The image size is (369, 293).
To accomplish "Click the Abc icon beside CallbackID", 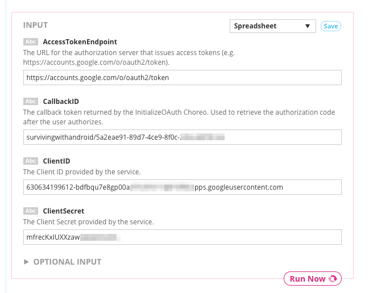I will [31, 101].
